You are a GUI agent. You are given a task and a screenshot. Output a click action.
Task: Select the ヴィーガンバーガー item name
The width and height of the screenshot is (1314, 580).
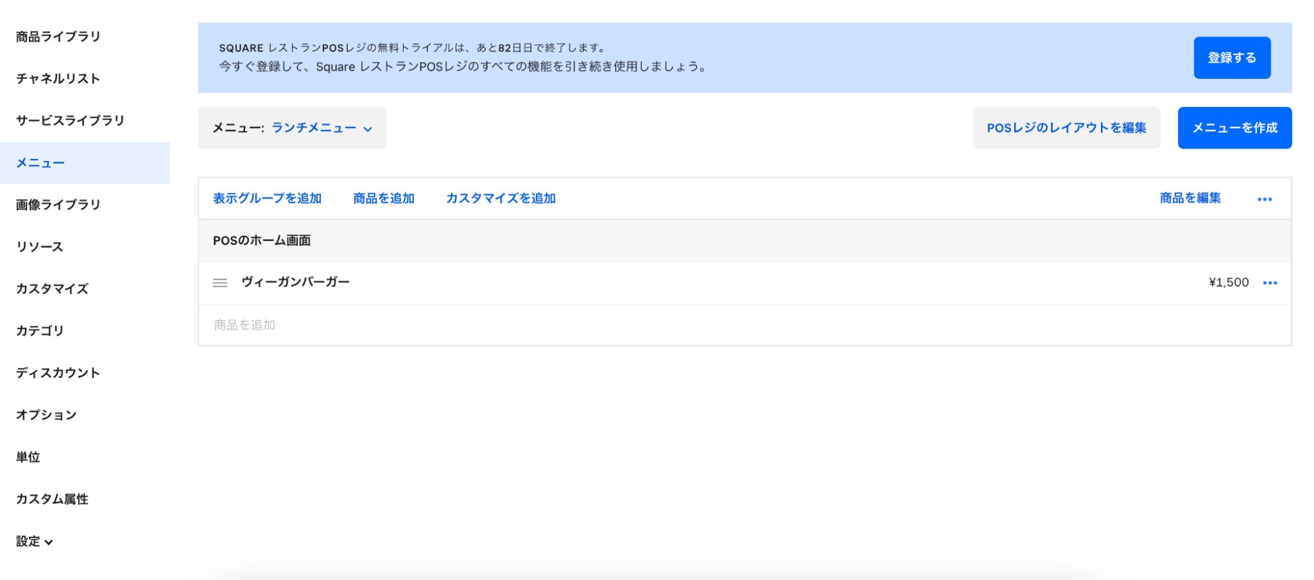click(x=295, y=282)
